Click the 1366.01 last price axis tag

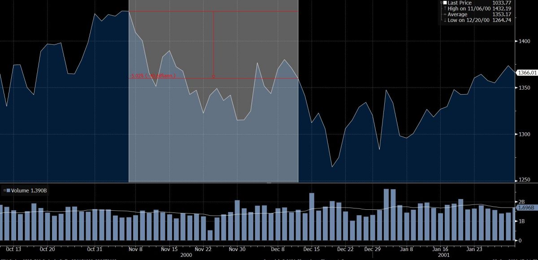pos(527,73)
